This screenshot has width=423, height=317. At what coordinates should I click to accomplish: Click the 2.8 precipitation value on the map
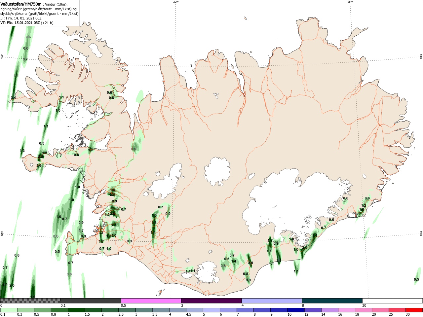(250, 263)
